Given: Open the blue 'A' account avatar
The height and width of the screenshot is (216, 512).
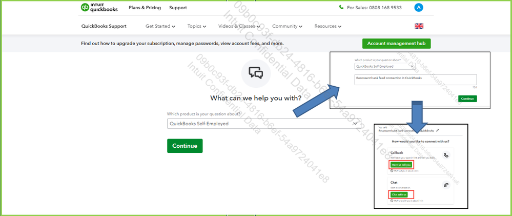Looking at the screenshot, I should [419, 8].
